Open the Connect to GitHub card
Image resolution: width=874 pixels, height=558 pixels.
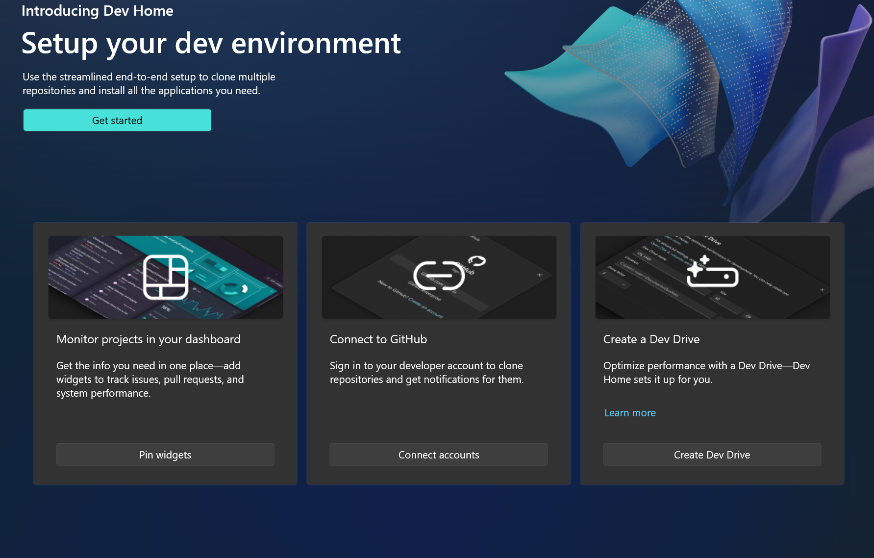point(439,353)
